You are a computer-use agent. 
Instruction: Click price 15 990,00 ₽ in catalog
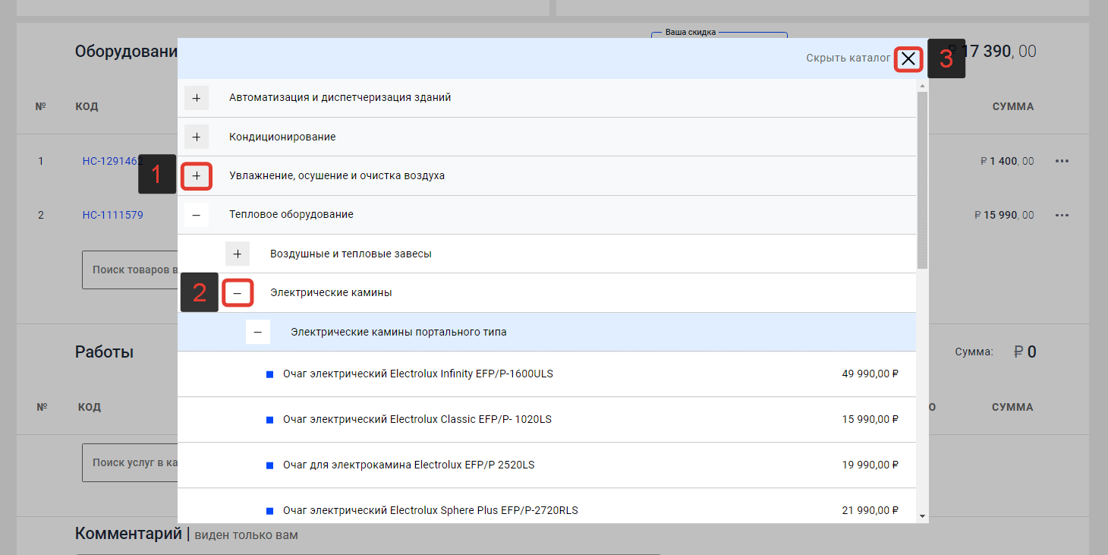(x=870, y=419)
